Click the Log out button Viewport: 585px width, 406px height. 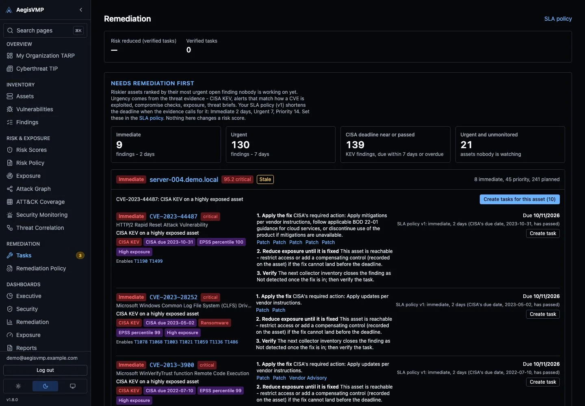pyautogui.click(x=45, y=370)
